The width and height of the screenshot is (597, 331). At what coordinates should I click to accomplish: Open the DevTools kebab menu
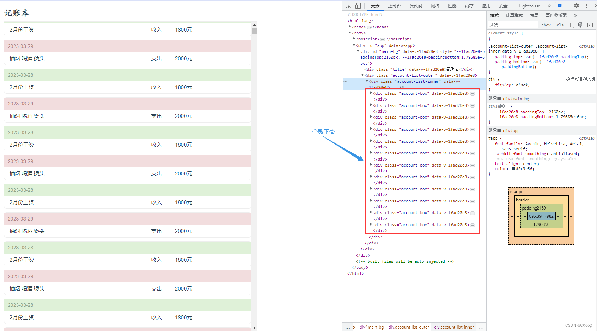pyautogui.click(x=586, y=6)
